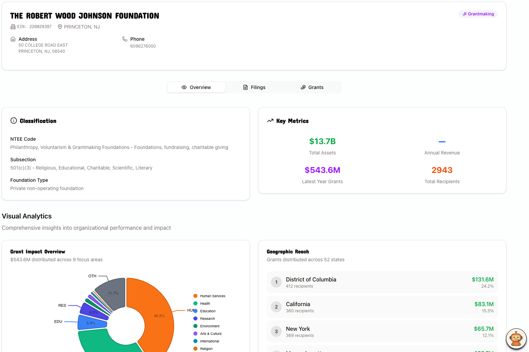This screenshot has width=529, height=352.
Task: Click the Key Metrics trending arrow icon
Action: click(x=270, y=121)
